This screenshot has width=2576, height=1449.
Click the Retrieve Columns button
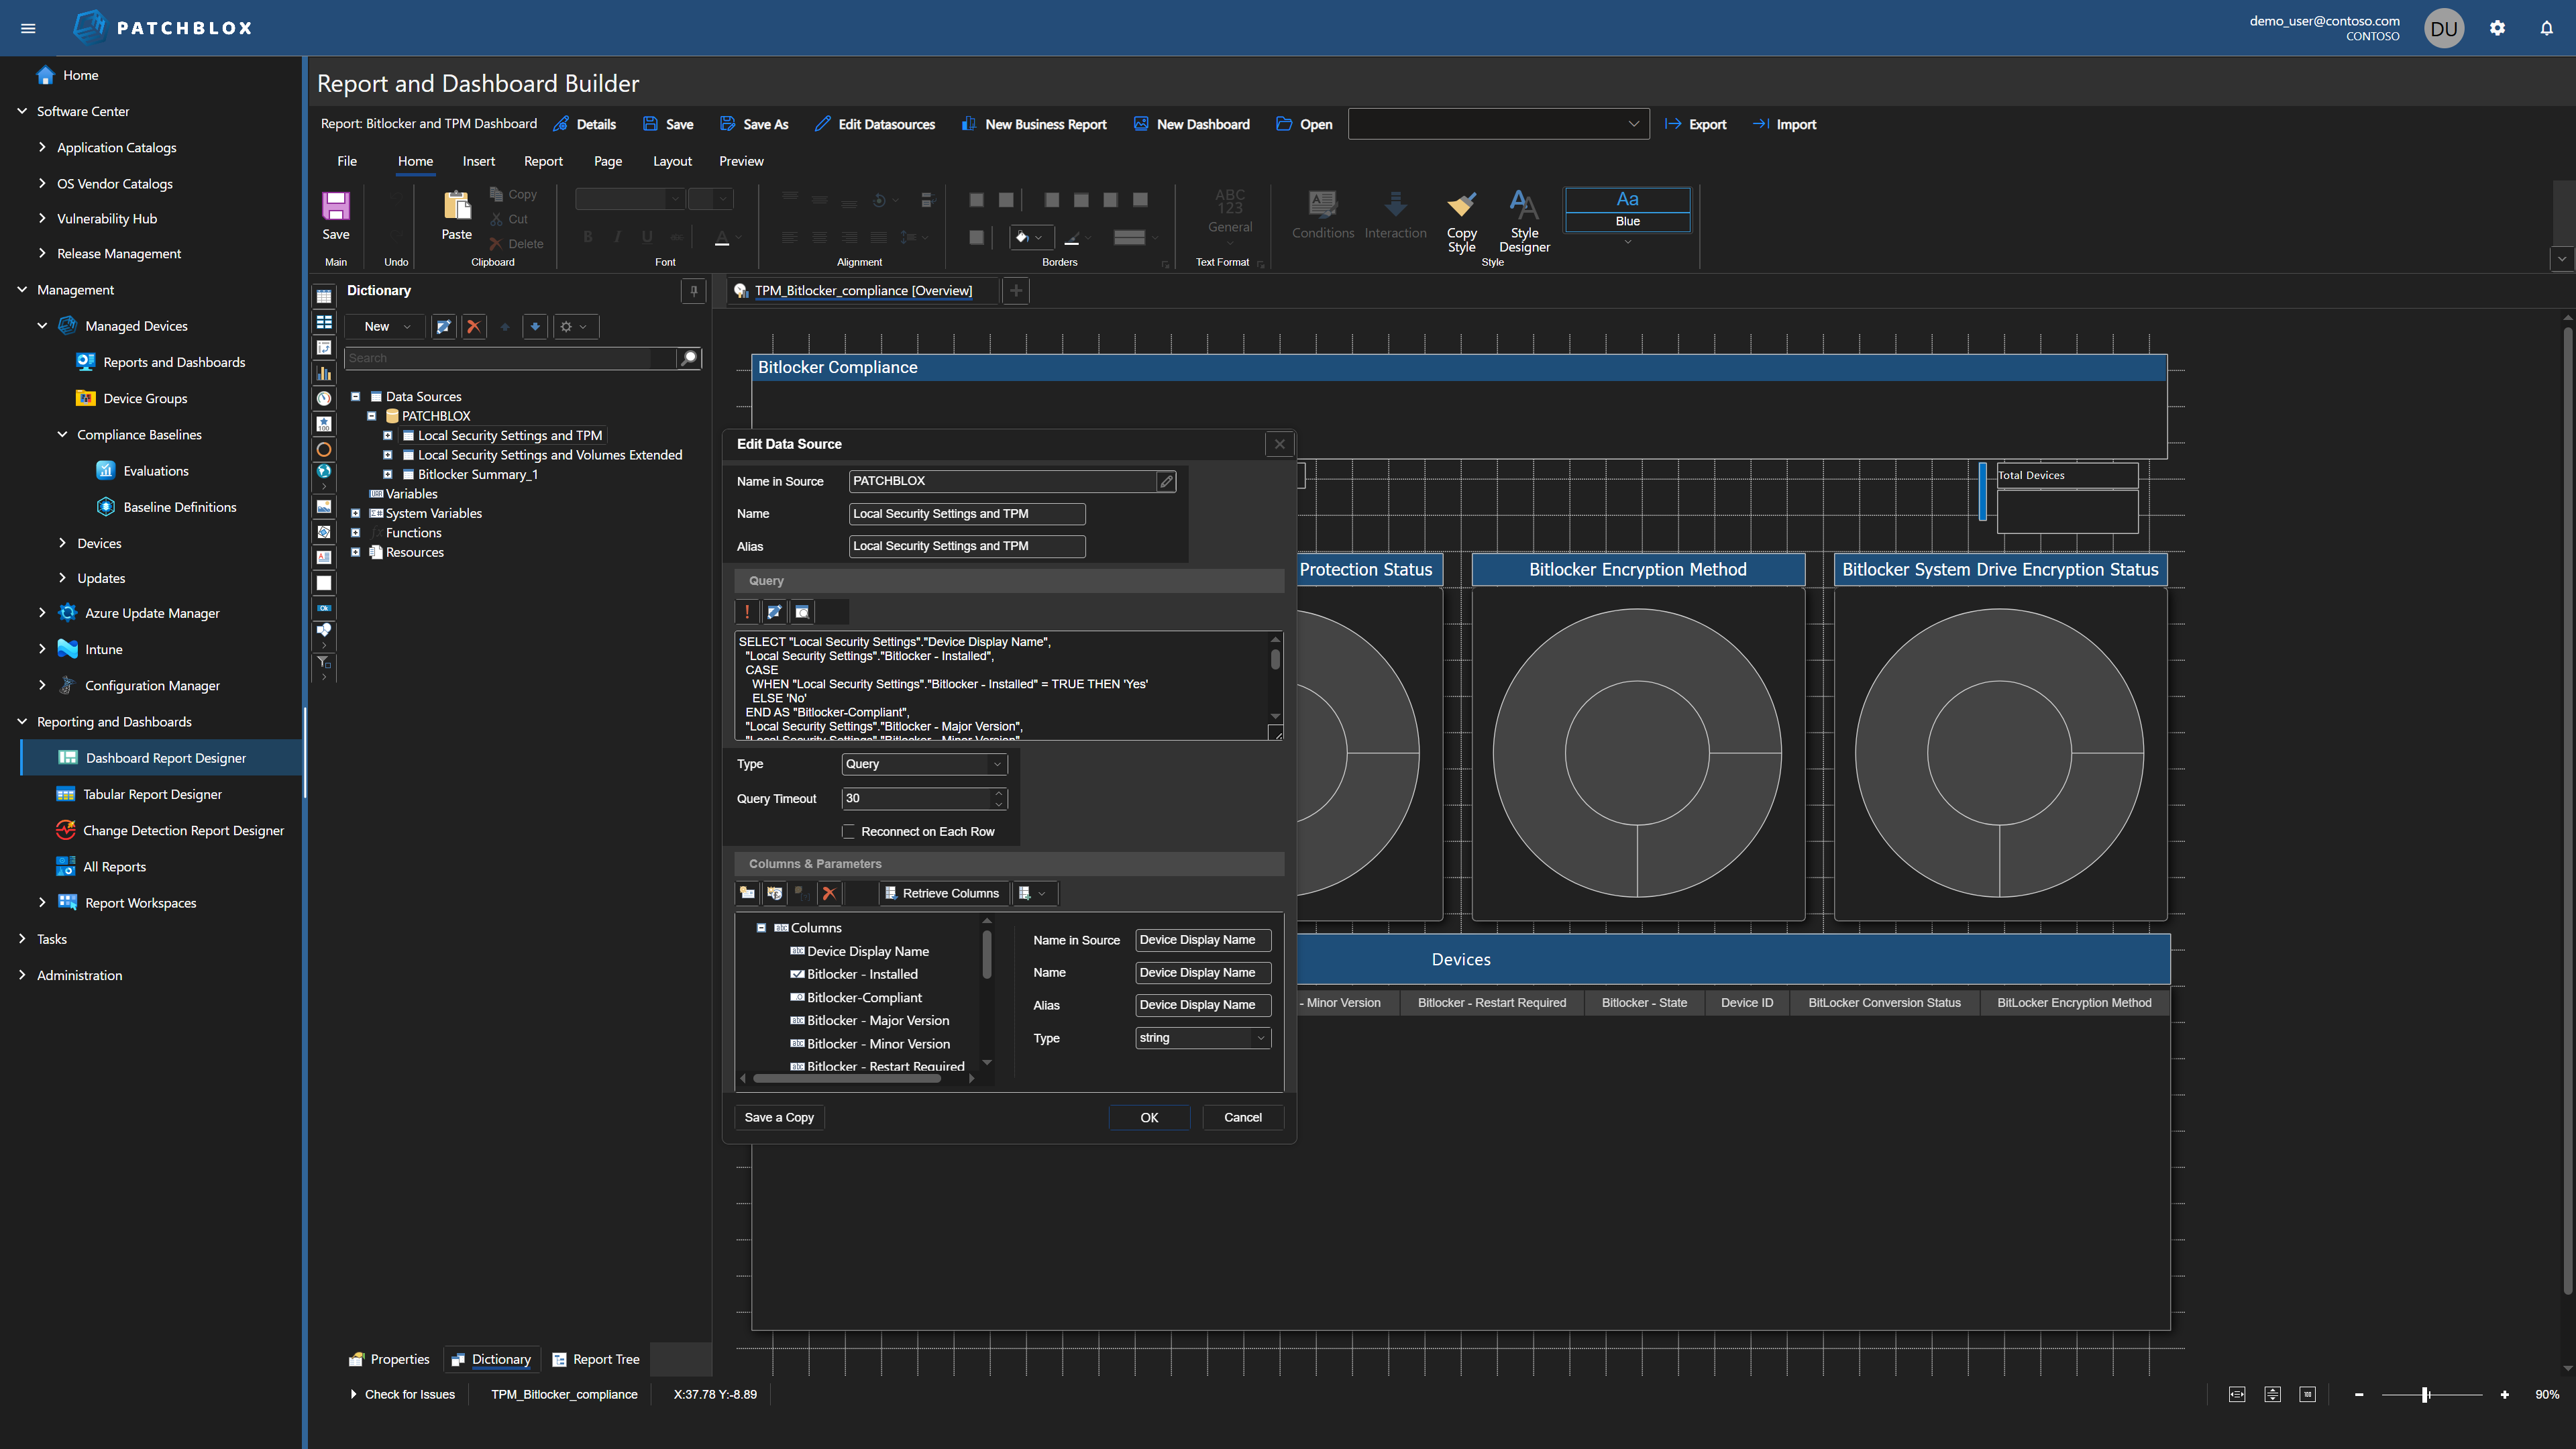pyautogui.click(x=942, y=893)
